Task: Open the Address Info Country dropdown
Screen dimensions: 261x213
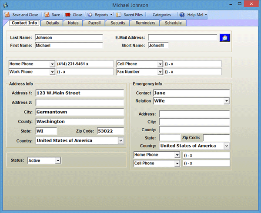Action: pyautogui.click(x=121, y=141)
